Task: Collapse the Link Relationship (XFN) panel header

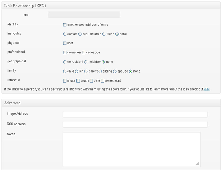Action: (x=111, y=6)
